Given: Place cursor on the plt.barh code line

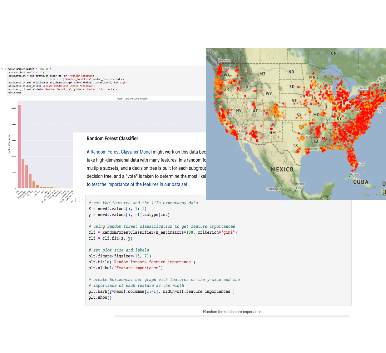Looking at the screenshot, I should coord(161,291).
